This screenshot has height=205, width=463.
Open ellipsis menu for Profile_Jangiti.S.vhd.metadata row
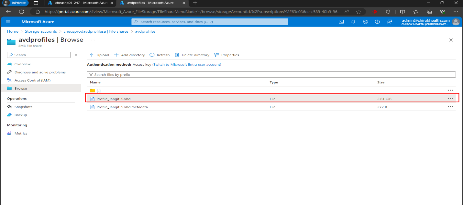pos(450,106)
